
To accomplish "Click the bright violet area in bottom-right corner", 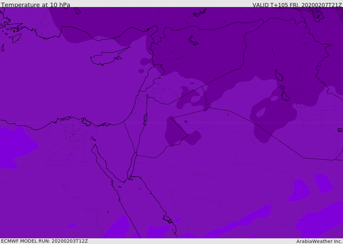I will pyautogui.click(x=322, y=221).
